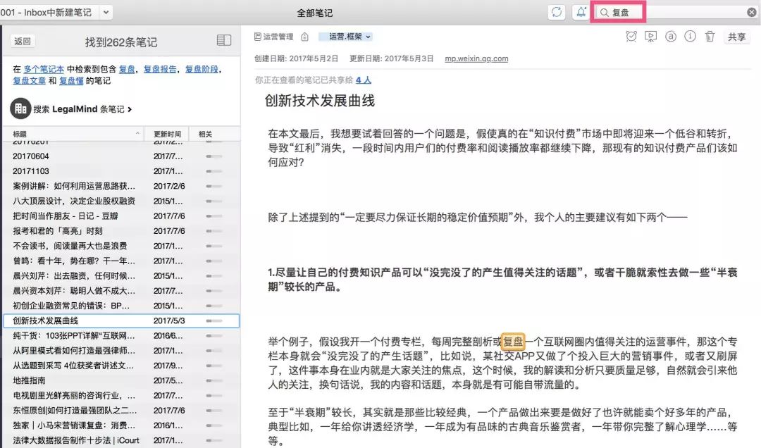Select the note 从阿里模式看如何打造最强律师
761x448 pixels.
click(121, 350)
